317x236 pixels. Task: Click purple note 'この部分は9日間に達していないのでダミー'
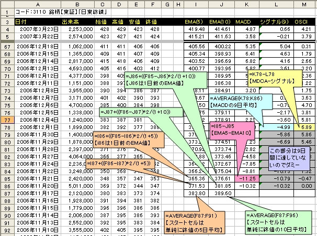(x=289, y=158)
